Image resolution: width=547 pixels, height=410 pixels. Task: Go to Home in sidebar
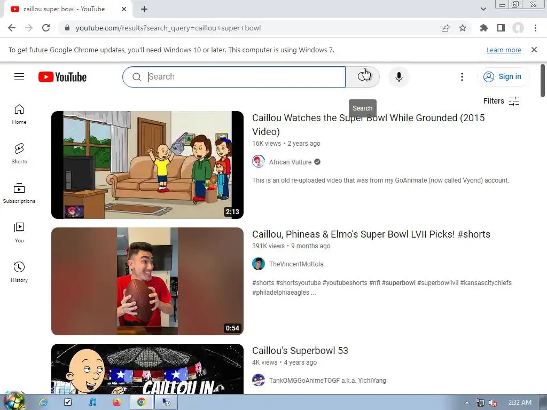(x=19, y=115)
